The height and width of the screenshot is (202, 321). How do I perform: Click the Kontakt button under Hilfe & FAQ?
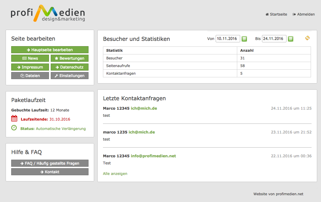50,172
